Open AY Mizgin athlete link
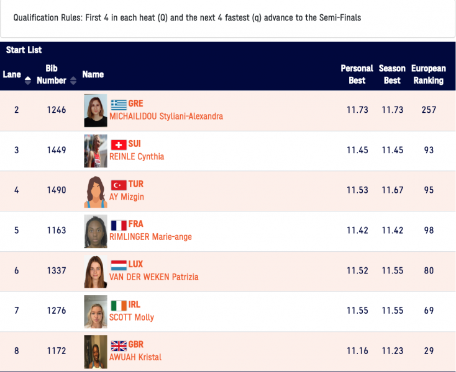456x372 pixels. [127, 197]
